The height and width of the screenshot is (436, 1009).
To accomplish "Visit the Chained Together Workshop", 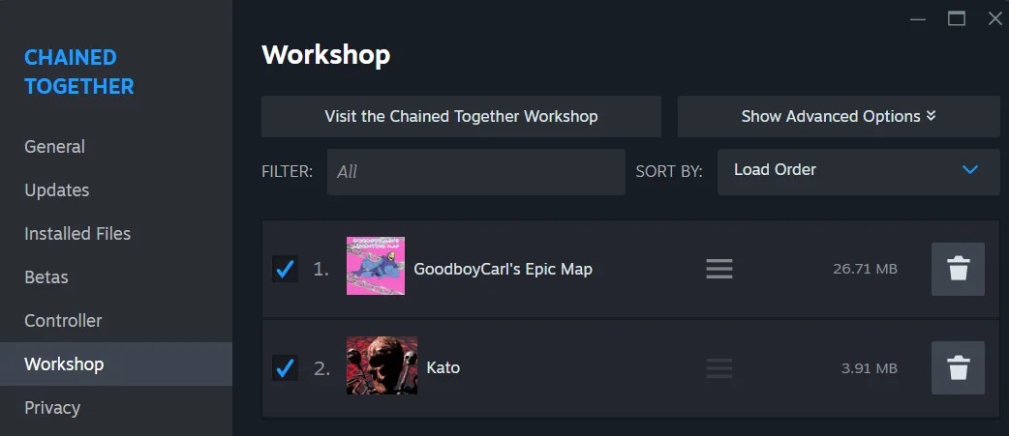I will coord(461,116).
